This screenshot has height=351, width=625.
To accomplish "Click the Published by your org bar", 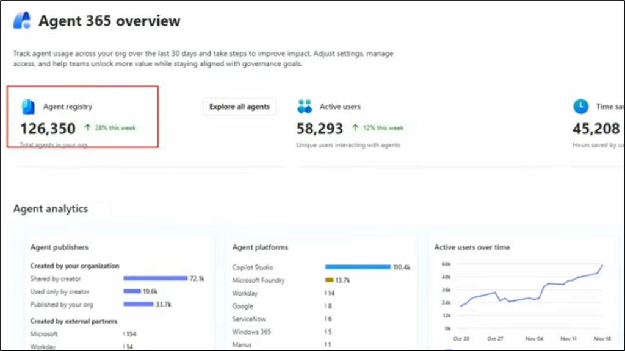I will pos(139,305).
